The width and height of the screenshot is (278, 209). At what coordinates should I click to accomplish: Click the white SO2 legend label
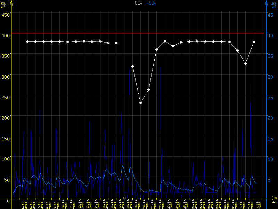click(x=139, y=3)
